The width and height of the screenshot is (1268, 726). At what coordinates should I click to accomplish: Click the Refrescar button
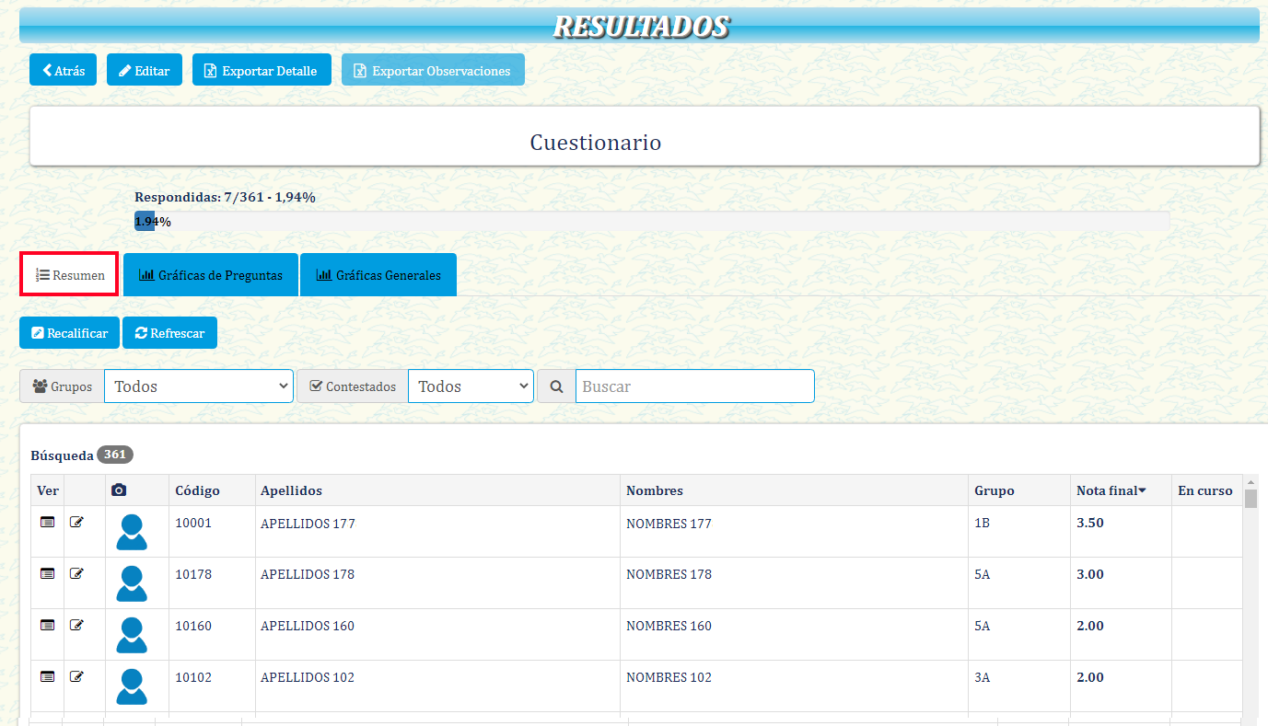[x=169, y=333]
